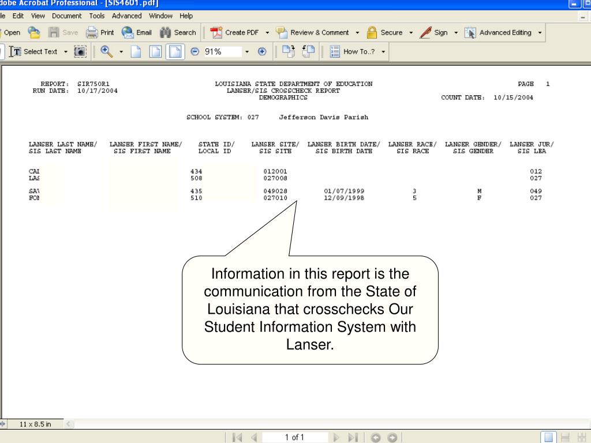
Task: Open the Advanced menu
Action: click(x=126, y=16)
